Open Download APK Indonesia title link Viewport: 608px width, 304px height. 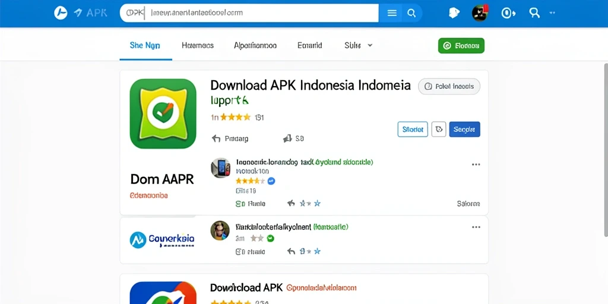click(x=310, y=85)
